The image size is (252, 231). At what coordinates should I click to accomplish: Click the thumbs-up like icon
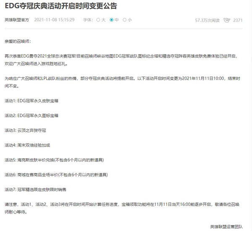(227, 20)
